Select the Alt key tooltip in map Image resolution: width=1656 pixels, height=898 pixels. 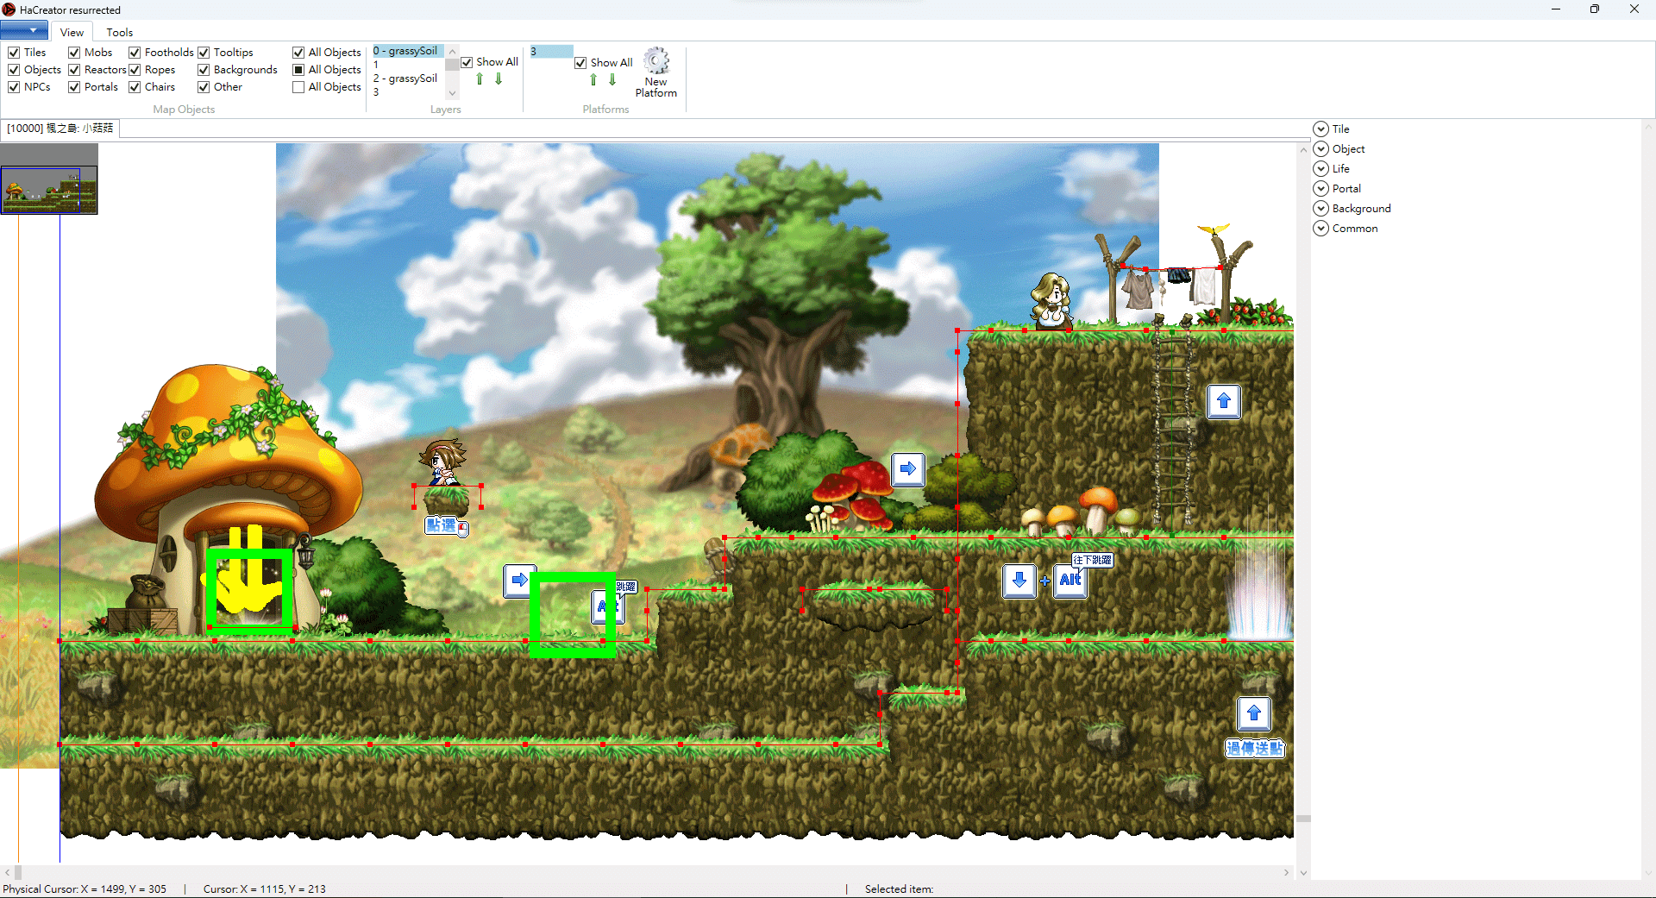(1070, 581)
